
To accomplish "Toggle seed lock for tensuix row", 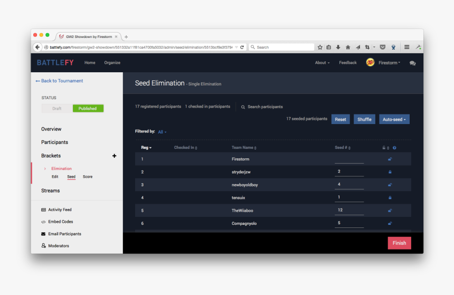I will (390, 198).
